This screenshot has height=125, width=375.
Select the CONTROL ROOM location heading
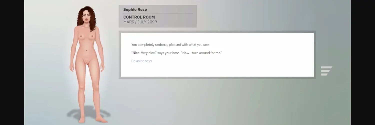(x=139, y=17)
